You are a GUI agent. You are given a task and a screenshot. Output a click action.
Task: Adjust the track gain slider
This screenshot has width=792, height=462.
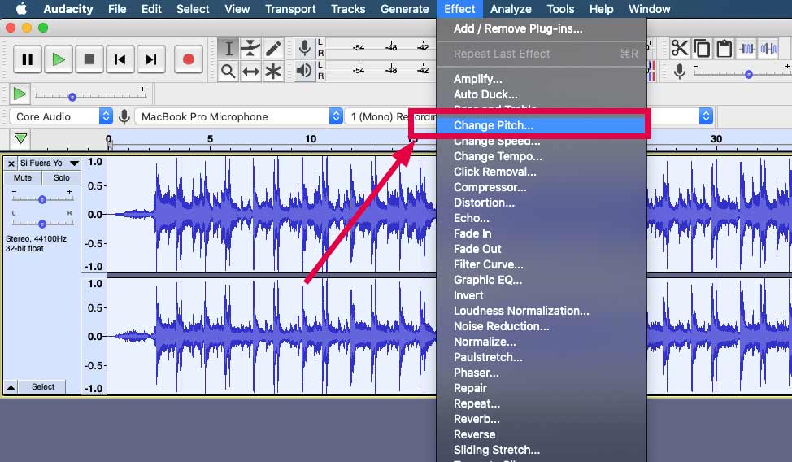coord(42,199)
